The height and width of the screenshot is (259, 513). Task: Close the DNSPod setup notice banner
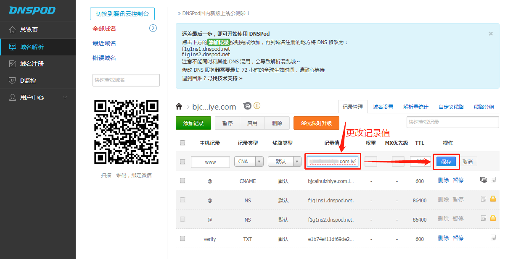[491, 34]
